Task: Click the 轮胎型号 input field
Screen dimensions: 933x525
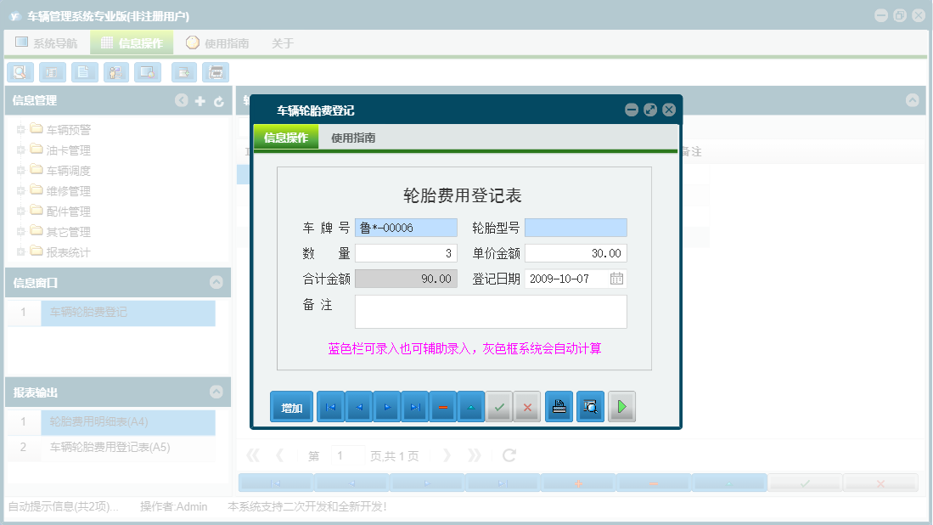Action: (x=576, y=227)
